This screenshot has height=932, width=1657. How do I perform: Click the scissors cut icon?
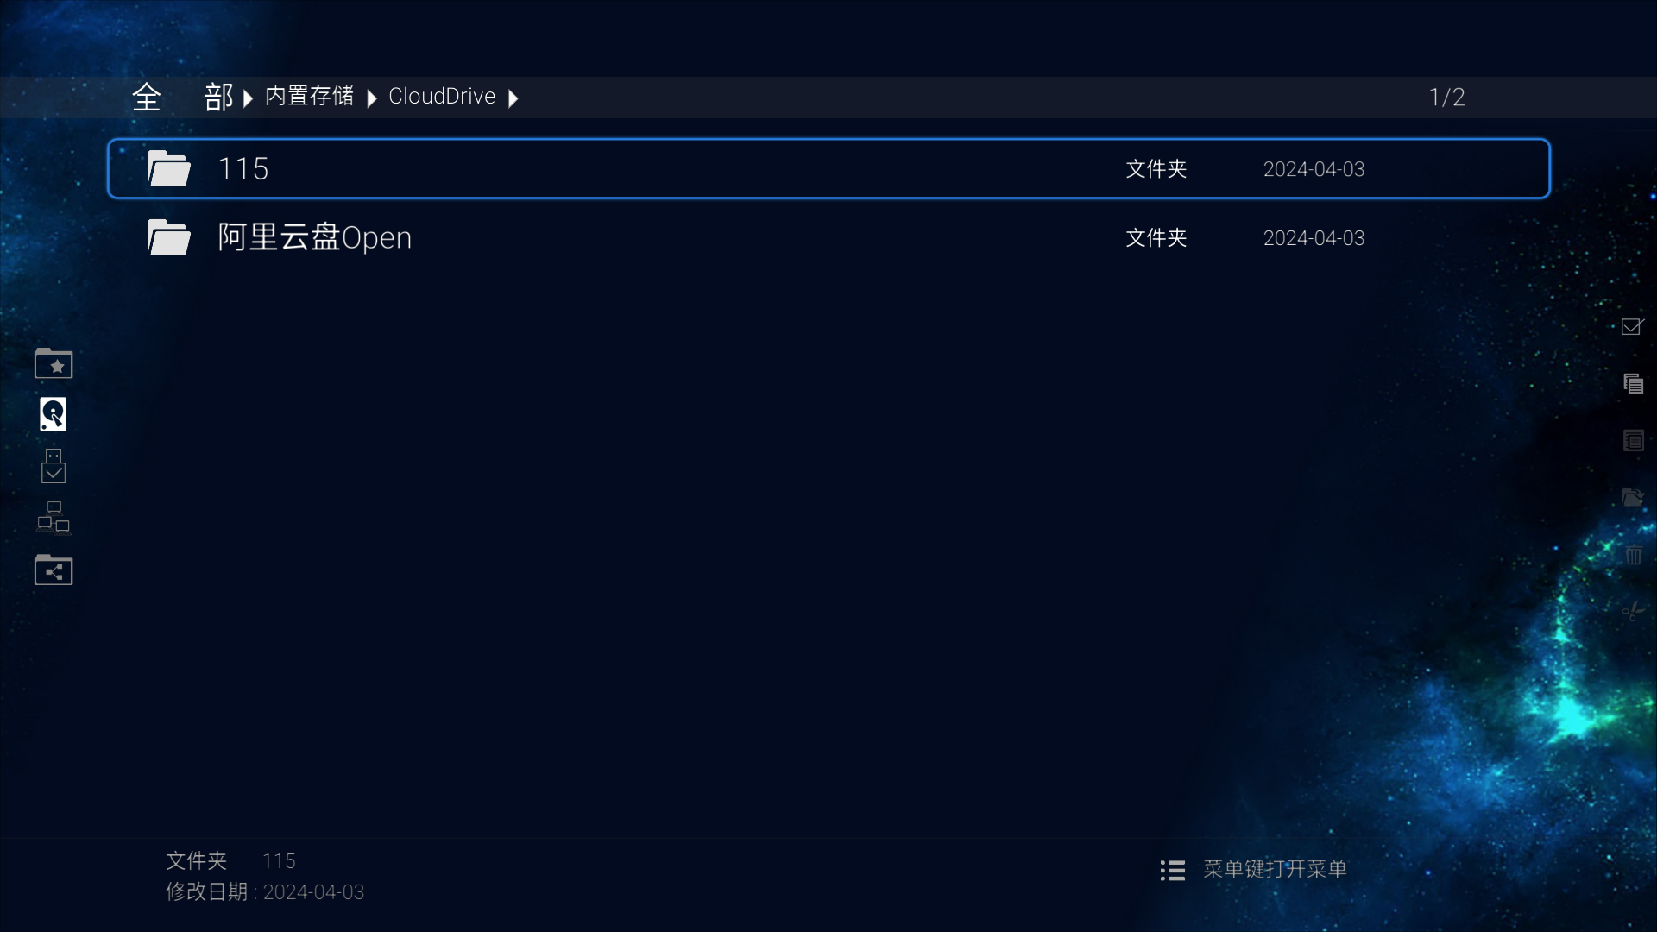1633,611
